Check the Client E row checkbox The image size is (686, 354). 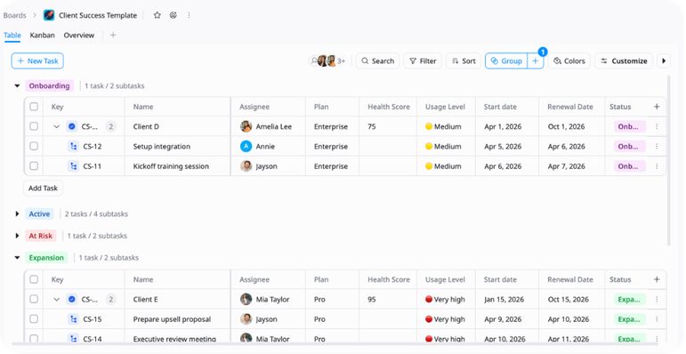point(34,300)
